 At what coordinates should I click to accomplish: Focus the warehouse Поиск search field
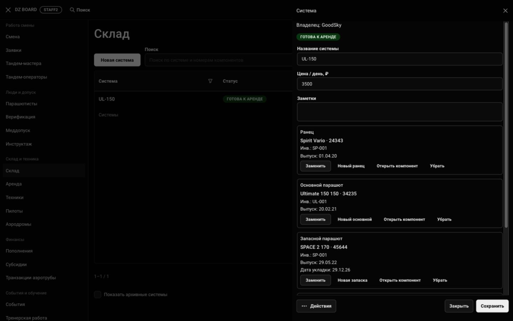click(218, 60)
